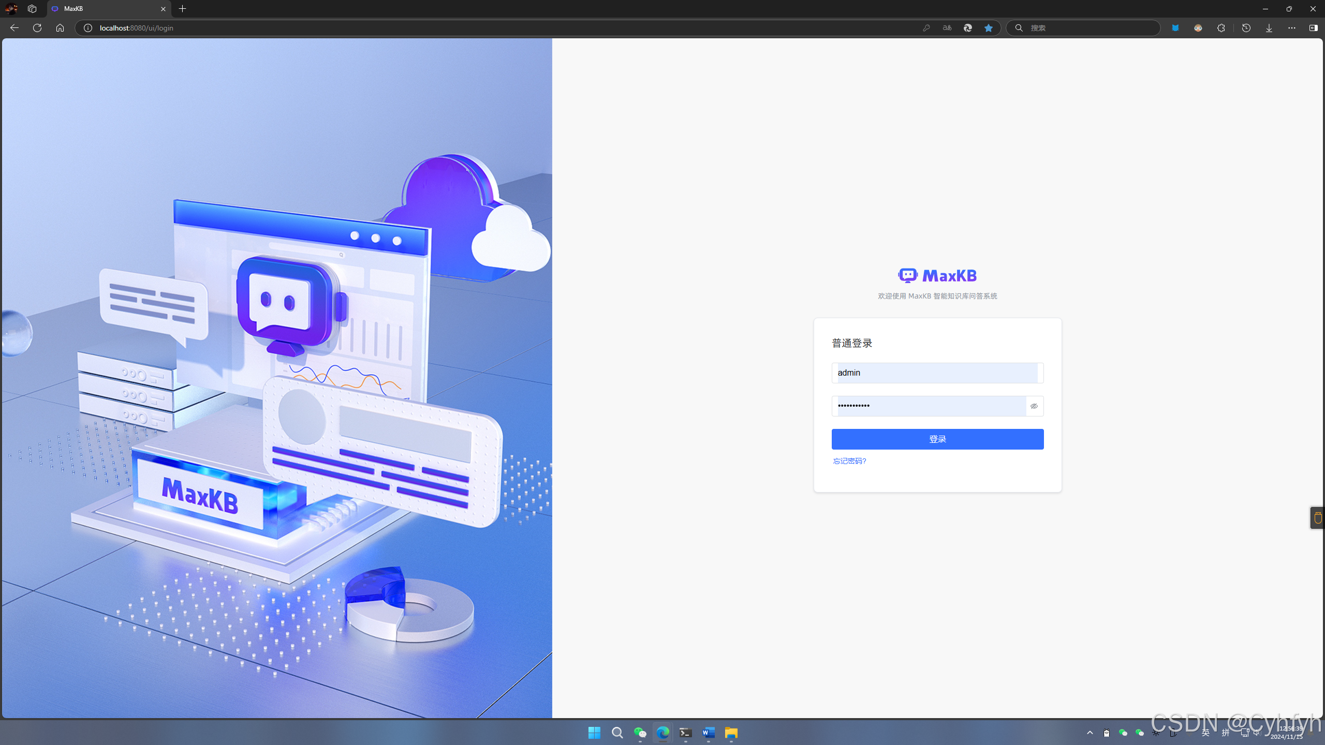Open WeChat from the taskbar
The image size is (1325, 745).
pos(640,733)
